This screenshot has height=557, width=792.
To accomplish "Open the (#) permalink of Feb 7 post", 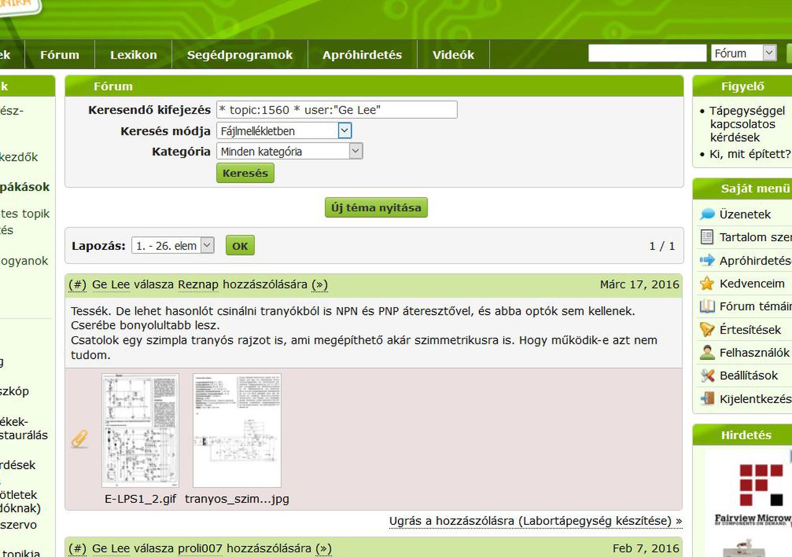I will tap(77, 548).
